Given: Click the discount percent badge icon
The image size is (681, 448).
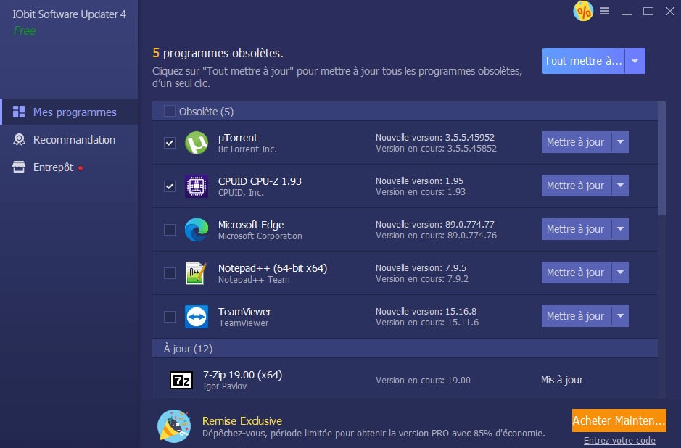Looking at the screenshot, I should pos(583,12).
